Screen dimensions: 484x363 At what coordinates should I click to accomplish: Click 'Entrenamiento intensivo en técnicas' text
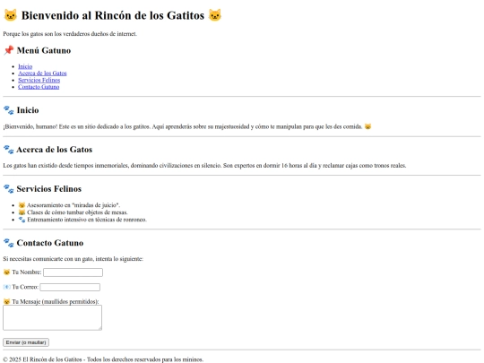pyautogui.click(x=87, y=220)
